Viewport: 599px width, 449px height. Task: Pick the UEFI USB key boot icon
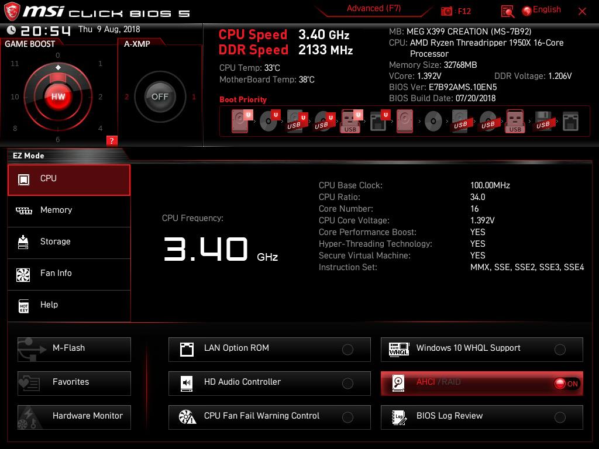tap(352, 121)
